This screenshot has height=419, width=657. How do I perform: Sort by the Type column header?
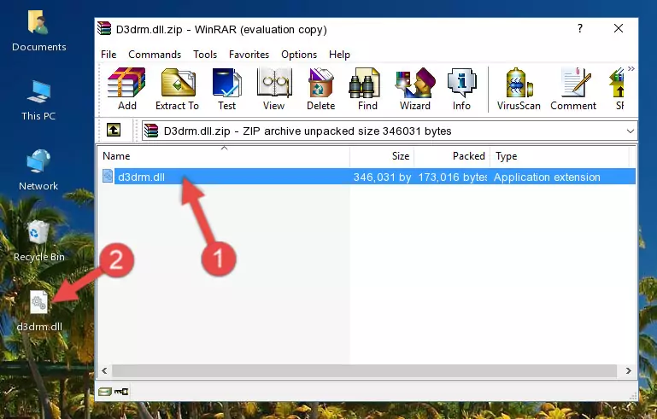[560, 156]
